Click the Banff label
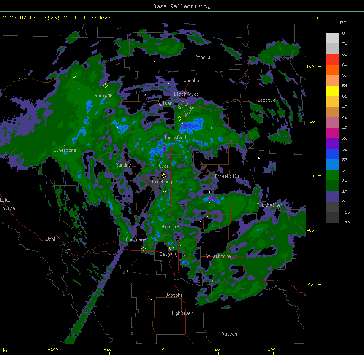The width and height of the screenshot is (364, 355). [52, 239]
